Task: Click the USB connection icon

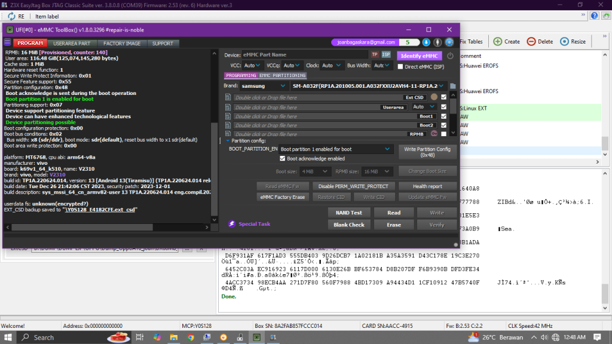Action: click(437, 42)
